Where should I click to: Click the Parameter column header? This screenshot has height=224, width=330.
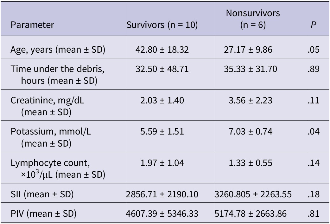click(32, 25)
